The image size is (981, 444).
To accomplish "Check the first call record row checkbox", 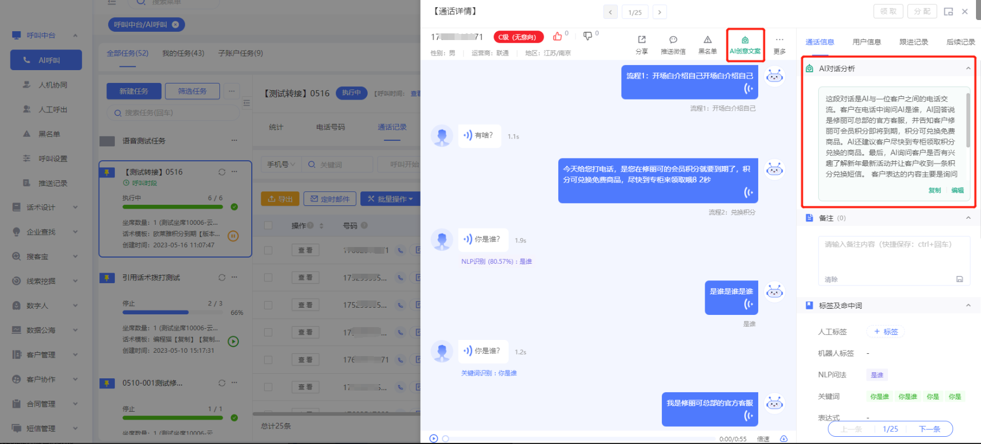I will click(269, 250).
